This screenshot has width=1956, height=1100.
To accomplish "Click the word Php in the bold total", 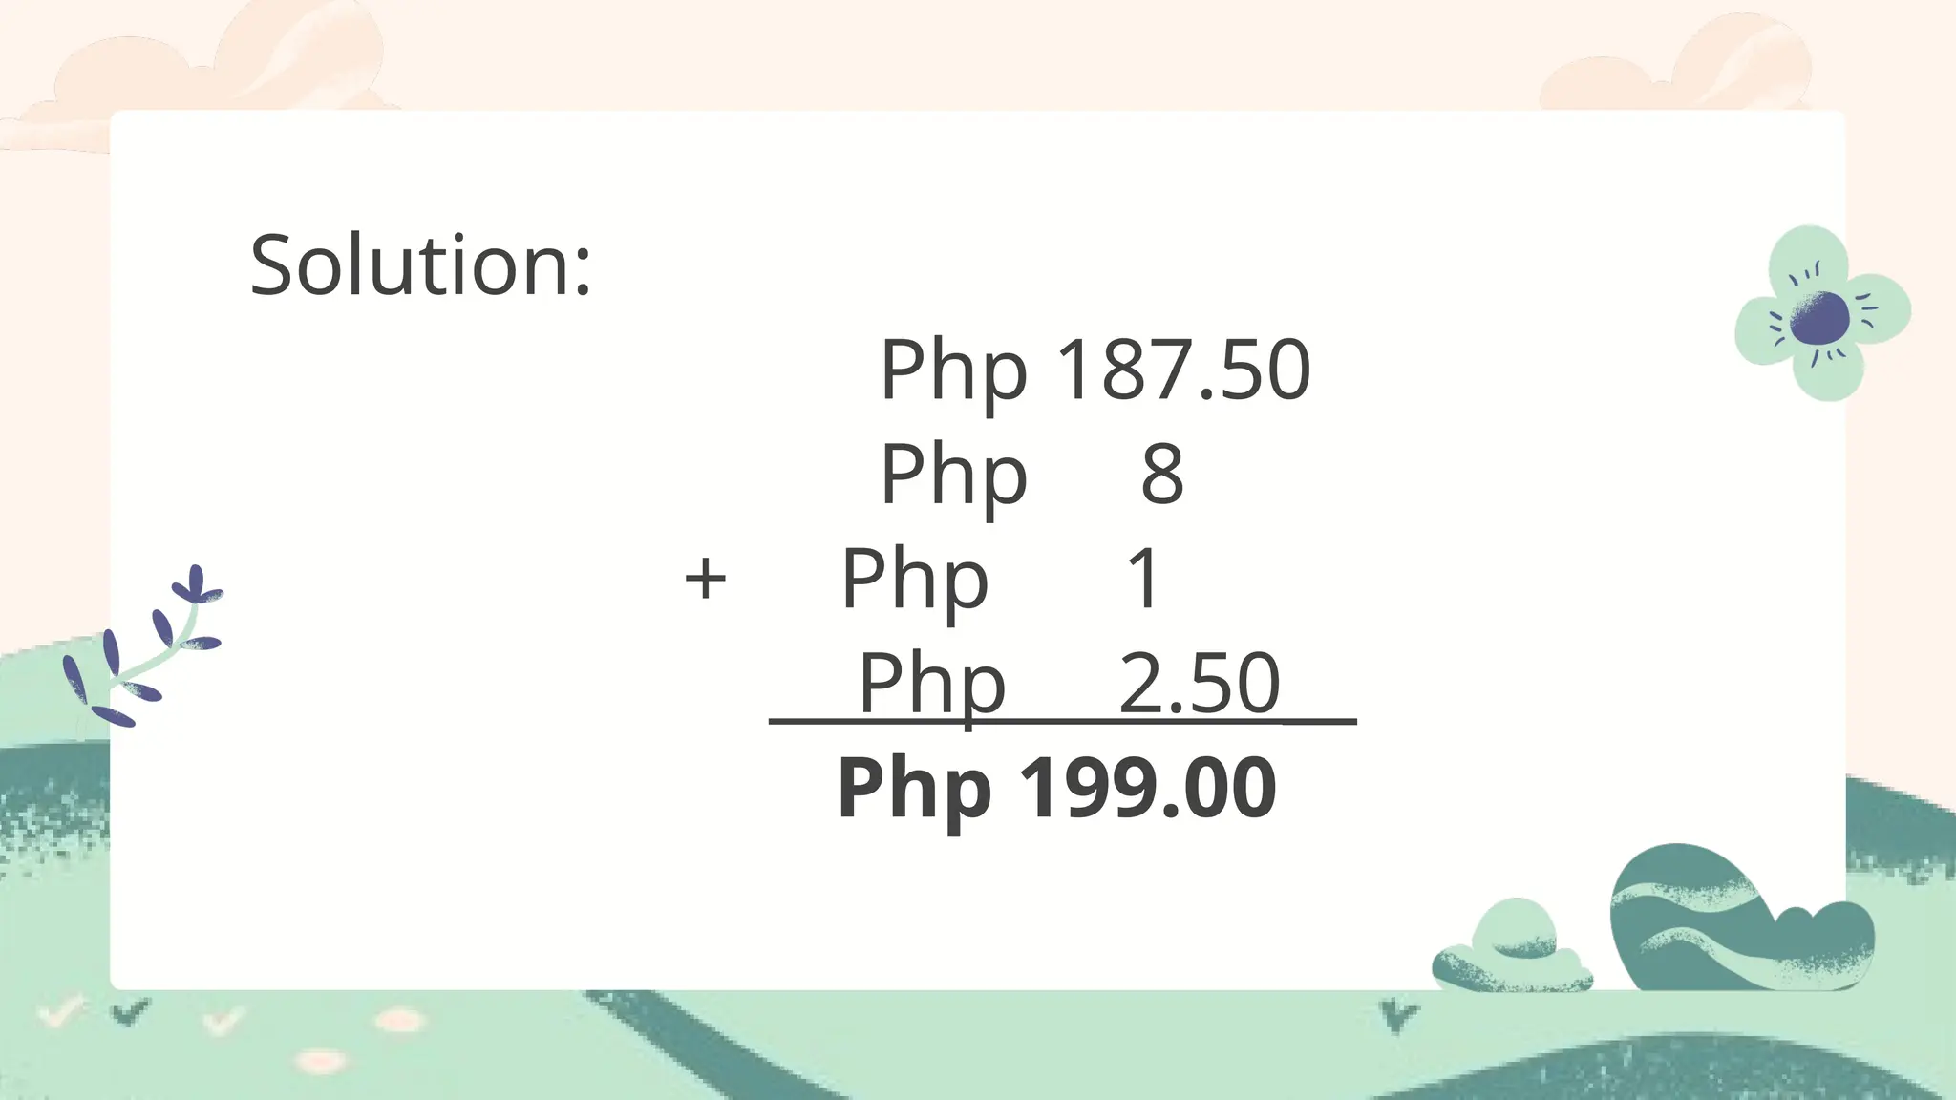I will coord(914,789).
